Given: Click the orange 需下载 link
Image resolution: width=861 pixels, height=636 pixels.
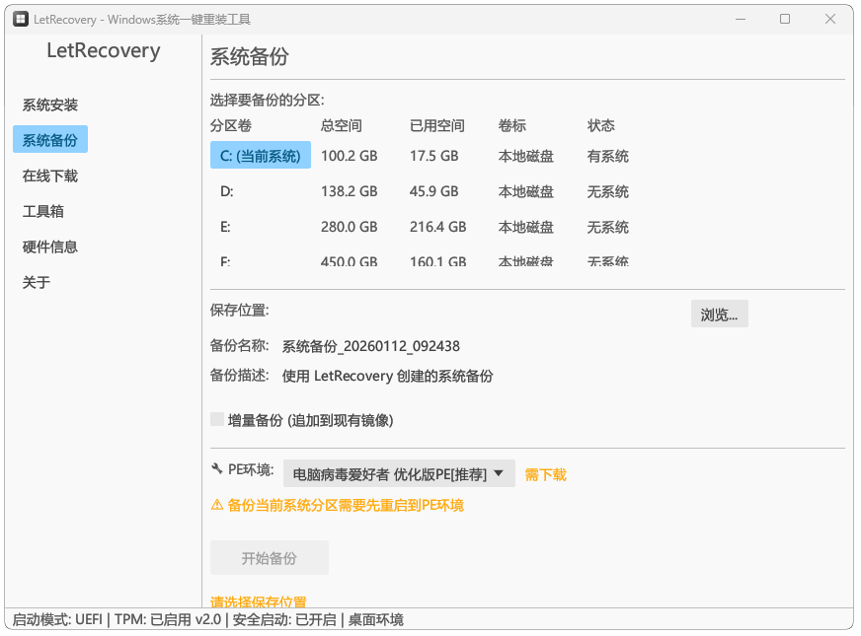Looking at the screenshot, I should [x=545, y=474].
